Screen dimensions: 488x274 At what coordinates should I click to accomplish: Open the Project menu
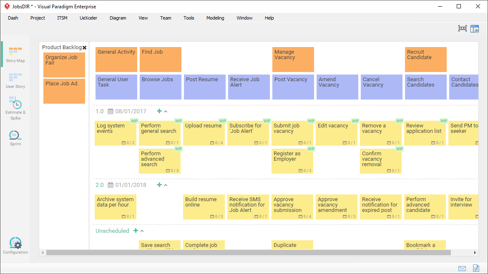(x=38, y=18)
